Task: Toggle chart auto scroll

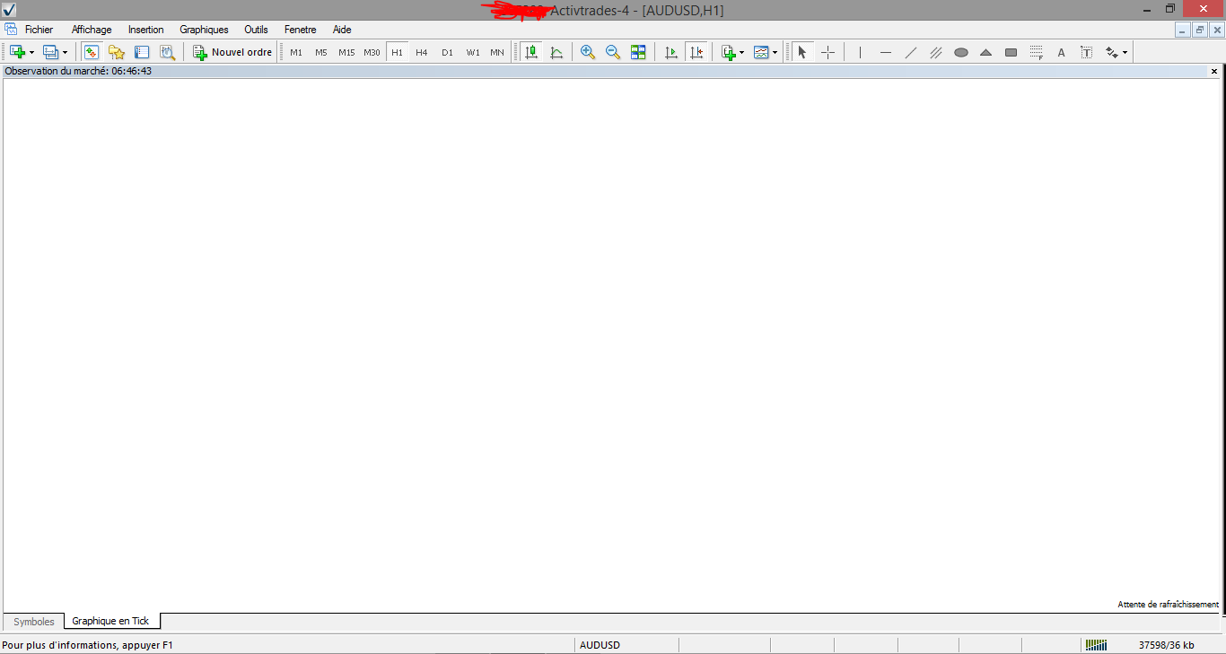Action: [671, 52]
